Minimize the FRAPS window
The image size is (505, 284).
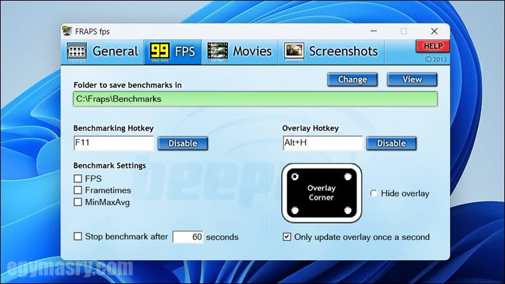[x=373, y=31]
